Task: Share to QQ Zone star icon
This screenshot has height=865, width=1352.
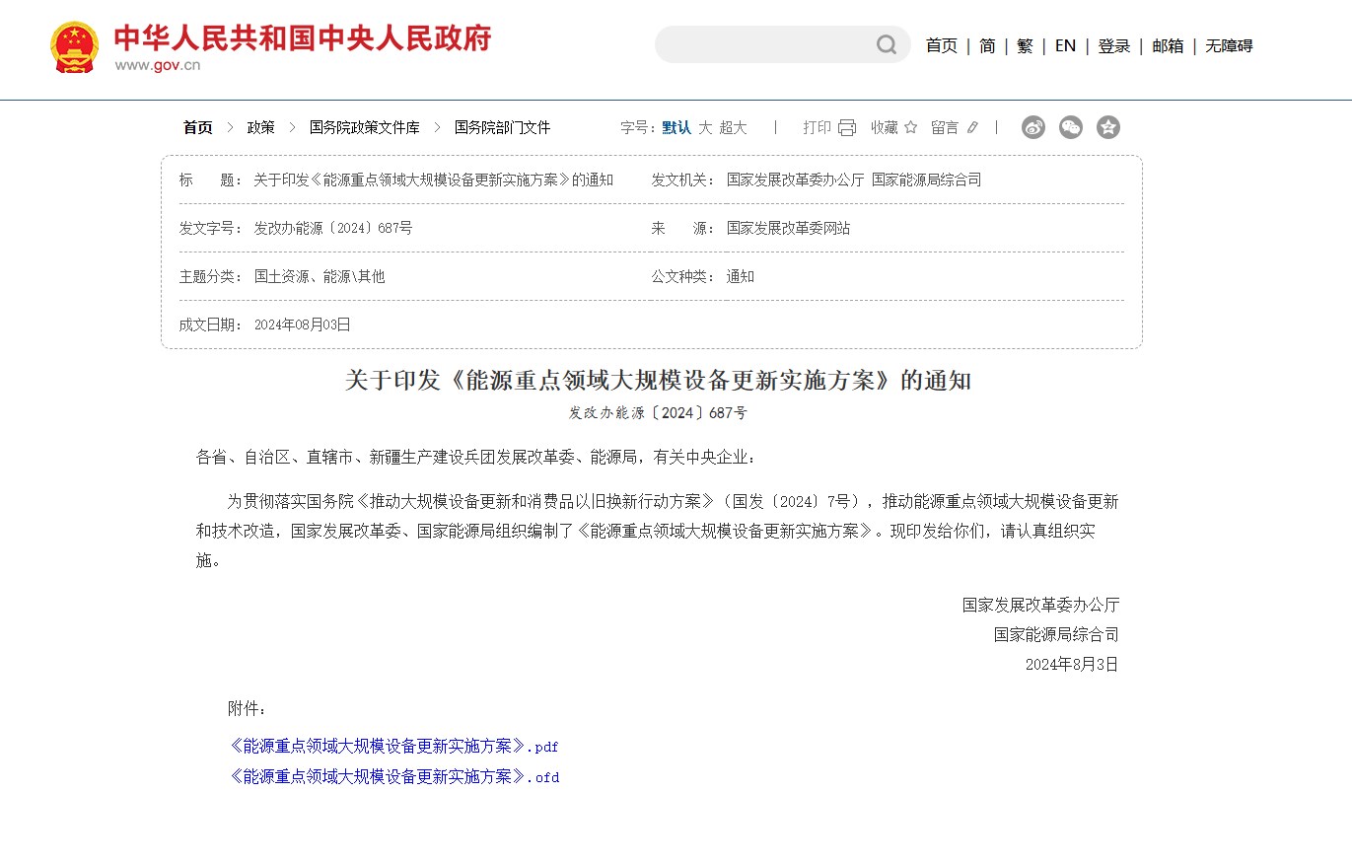Action: 1108,127
